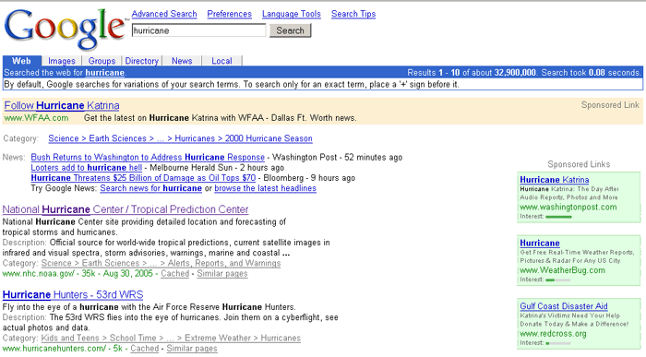Image resolution: width=646 pixels, height=357 pixels.
Task: Click the hurricane link in blue bar
Action: (104, 73)
